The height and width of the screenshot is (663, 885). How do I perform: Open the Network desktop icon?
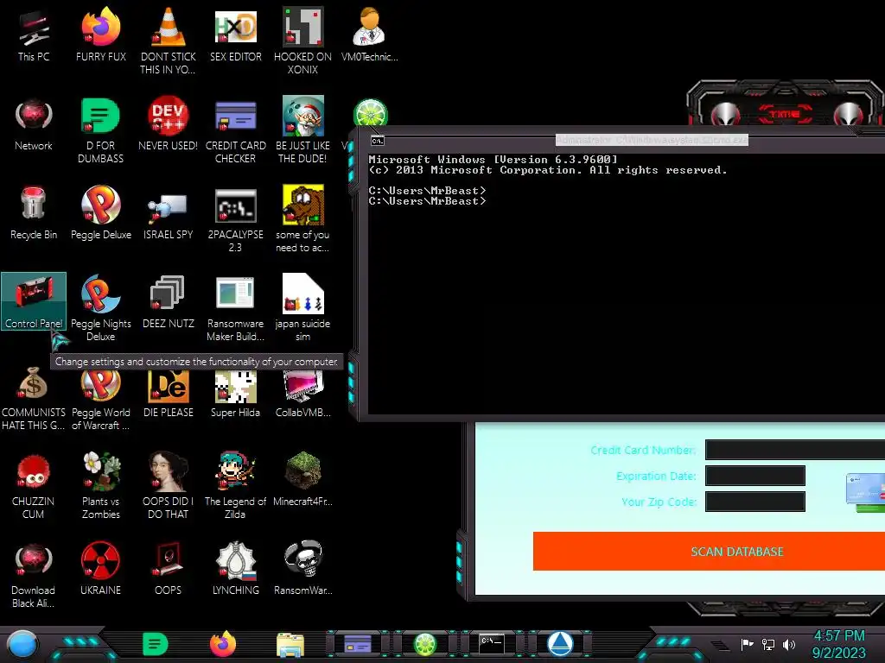tap(34, 124)
